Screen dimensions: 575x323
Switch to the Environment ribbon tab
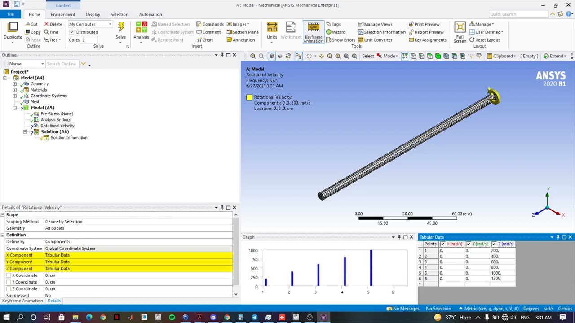63,14
